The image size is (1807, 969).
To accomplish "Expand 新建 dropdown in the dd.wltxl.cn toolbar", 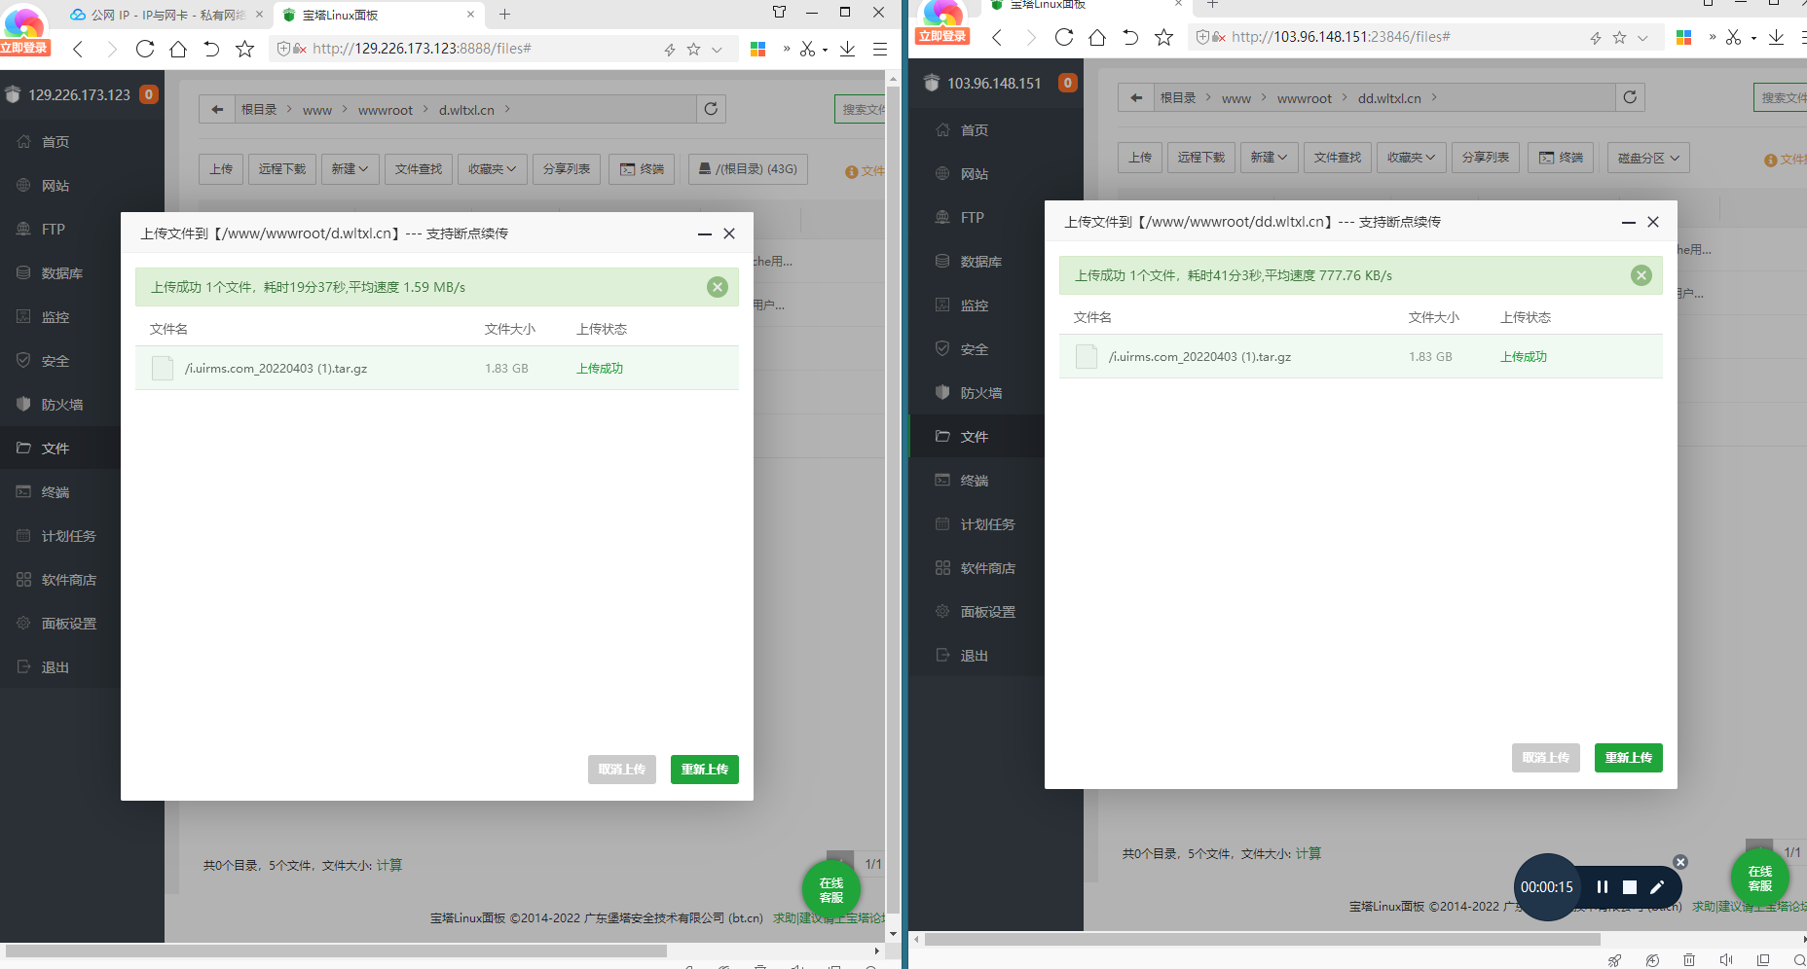I will 1270,158.
